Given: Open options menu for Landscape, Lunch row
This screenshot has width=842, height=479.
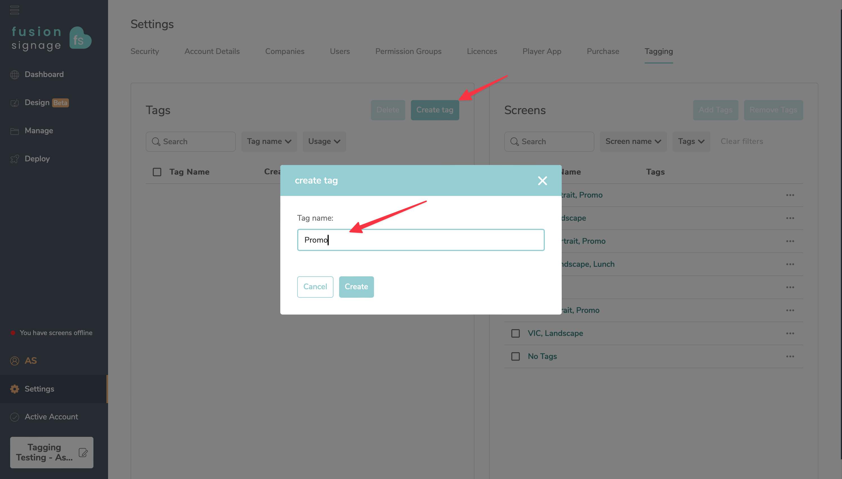Looking at the screenshot, I should [790, 264].
